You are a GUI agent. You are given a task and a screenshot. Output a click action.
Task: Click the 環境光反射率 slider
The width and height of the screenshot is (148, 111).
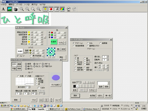(x=37, y=32)
